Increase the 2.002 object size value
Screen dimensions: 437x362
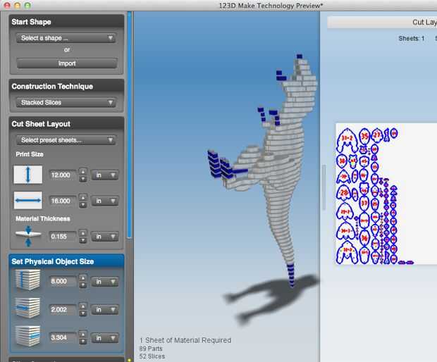pyautogui.click(x=82, y=306)
